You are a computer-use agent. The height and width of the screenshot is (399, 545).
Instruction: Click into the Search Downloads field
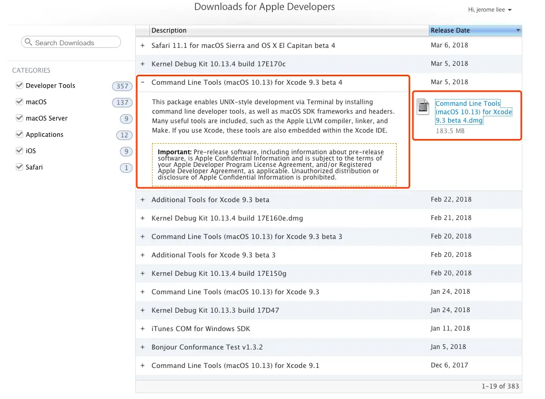click(x=71, y=43)
